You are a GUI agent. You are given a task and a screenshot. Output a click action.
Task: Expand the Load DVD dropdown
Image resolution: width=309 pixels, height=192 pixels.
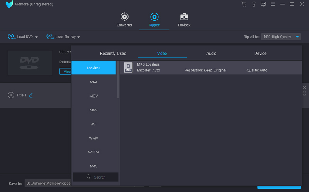tap(36, 37)
